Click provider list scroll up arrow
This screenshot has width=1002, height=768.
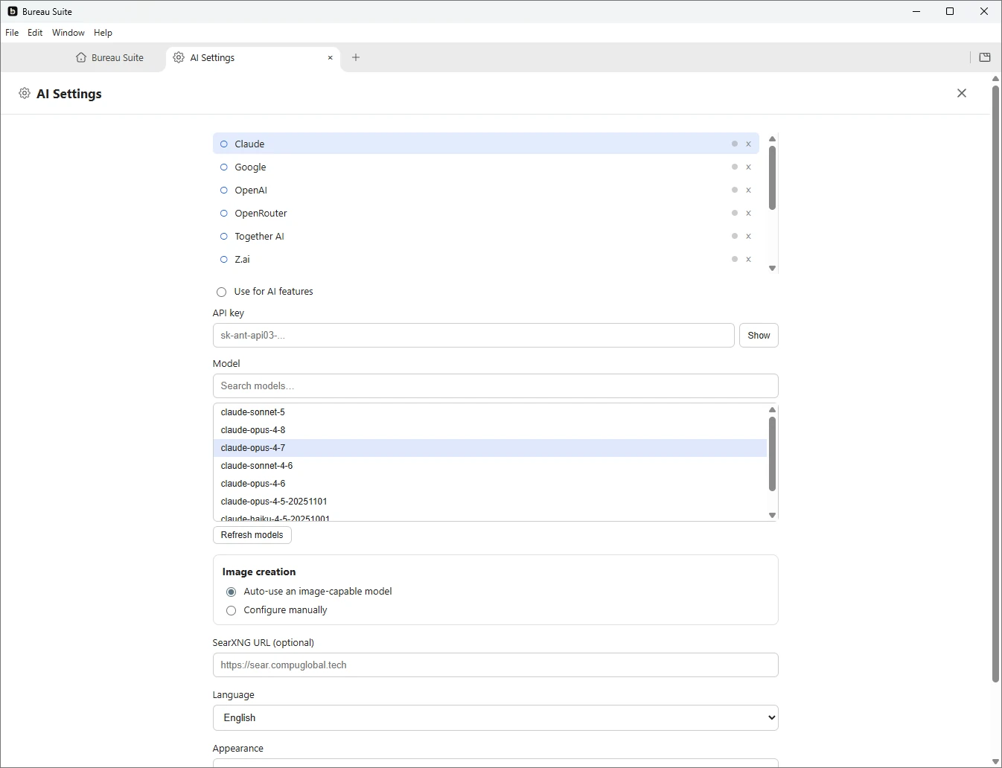tap(772, 139)
